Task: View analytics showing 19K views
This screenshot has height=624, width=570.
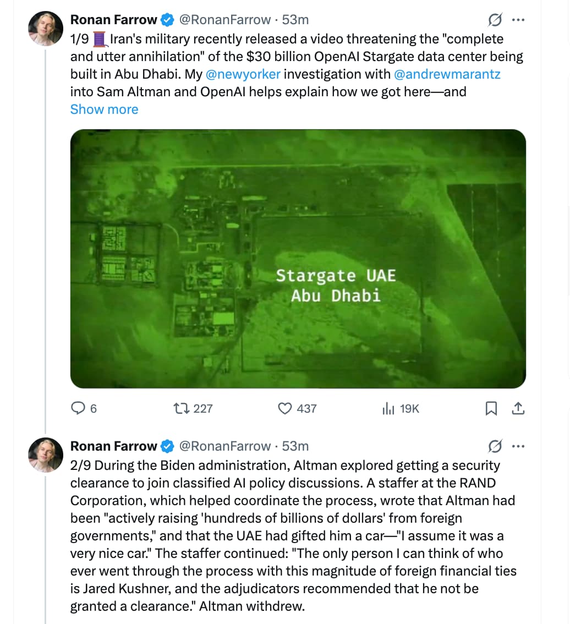Action: 388,408
